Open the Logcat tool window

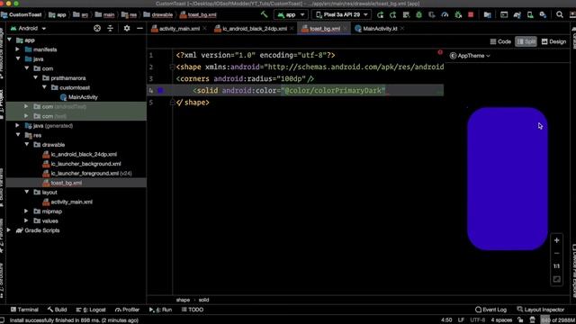click(x=91, y=310)
